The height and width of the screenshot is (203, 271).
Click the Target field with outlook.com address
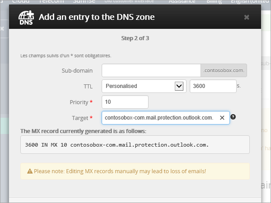click(159, 118)
